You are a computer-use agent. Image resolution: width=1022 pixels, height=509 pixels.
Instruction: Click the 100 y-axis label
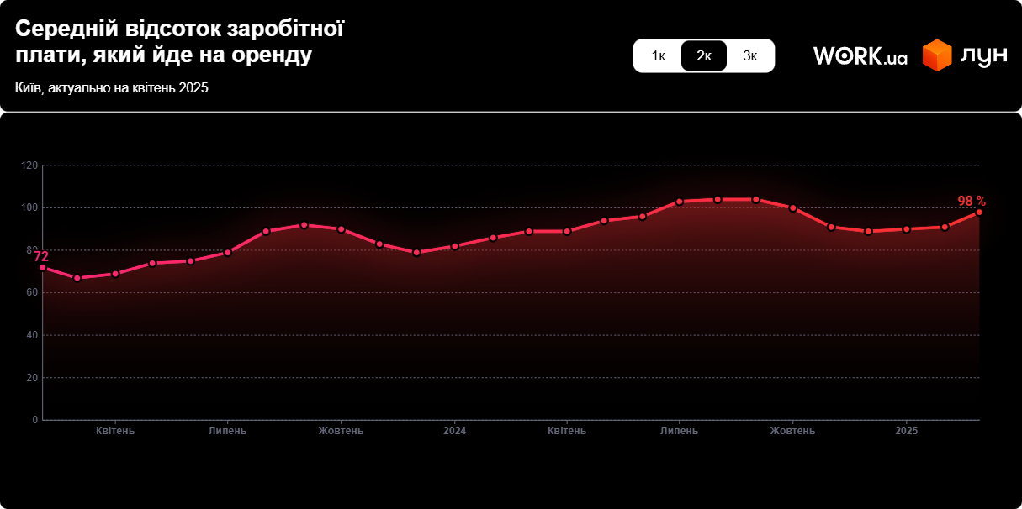coord(29,208)
